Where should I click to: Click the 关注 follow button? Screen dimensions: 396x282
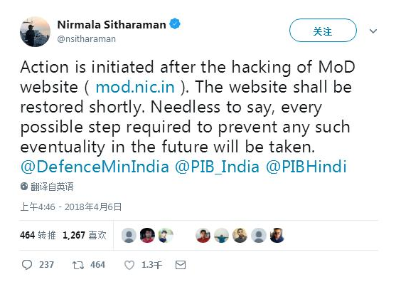[323, 31]
